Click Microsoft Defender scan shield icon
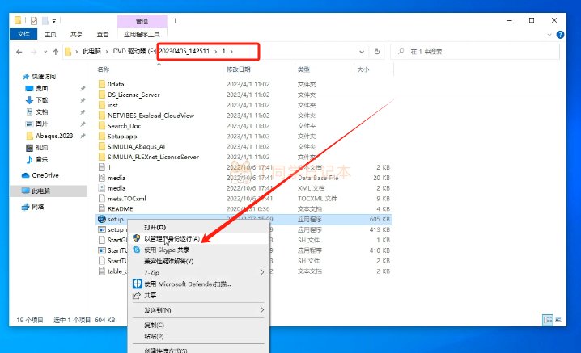 point(137,284)
